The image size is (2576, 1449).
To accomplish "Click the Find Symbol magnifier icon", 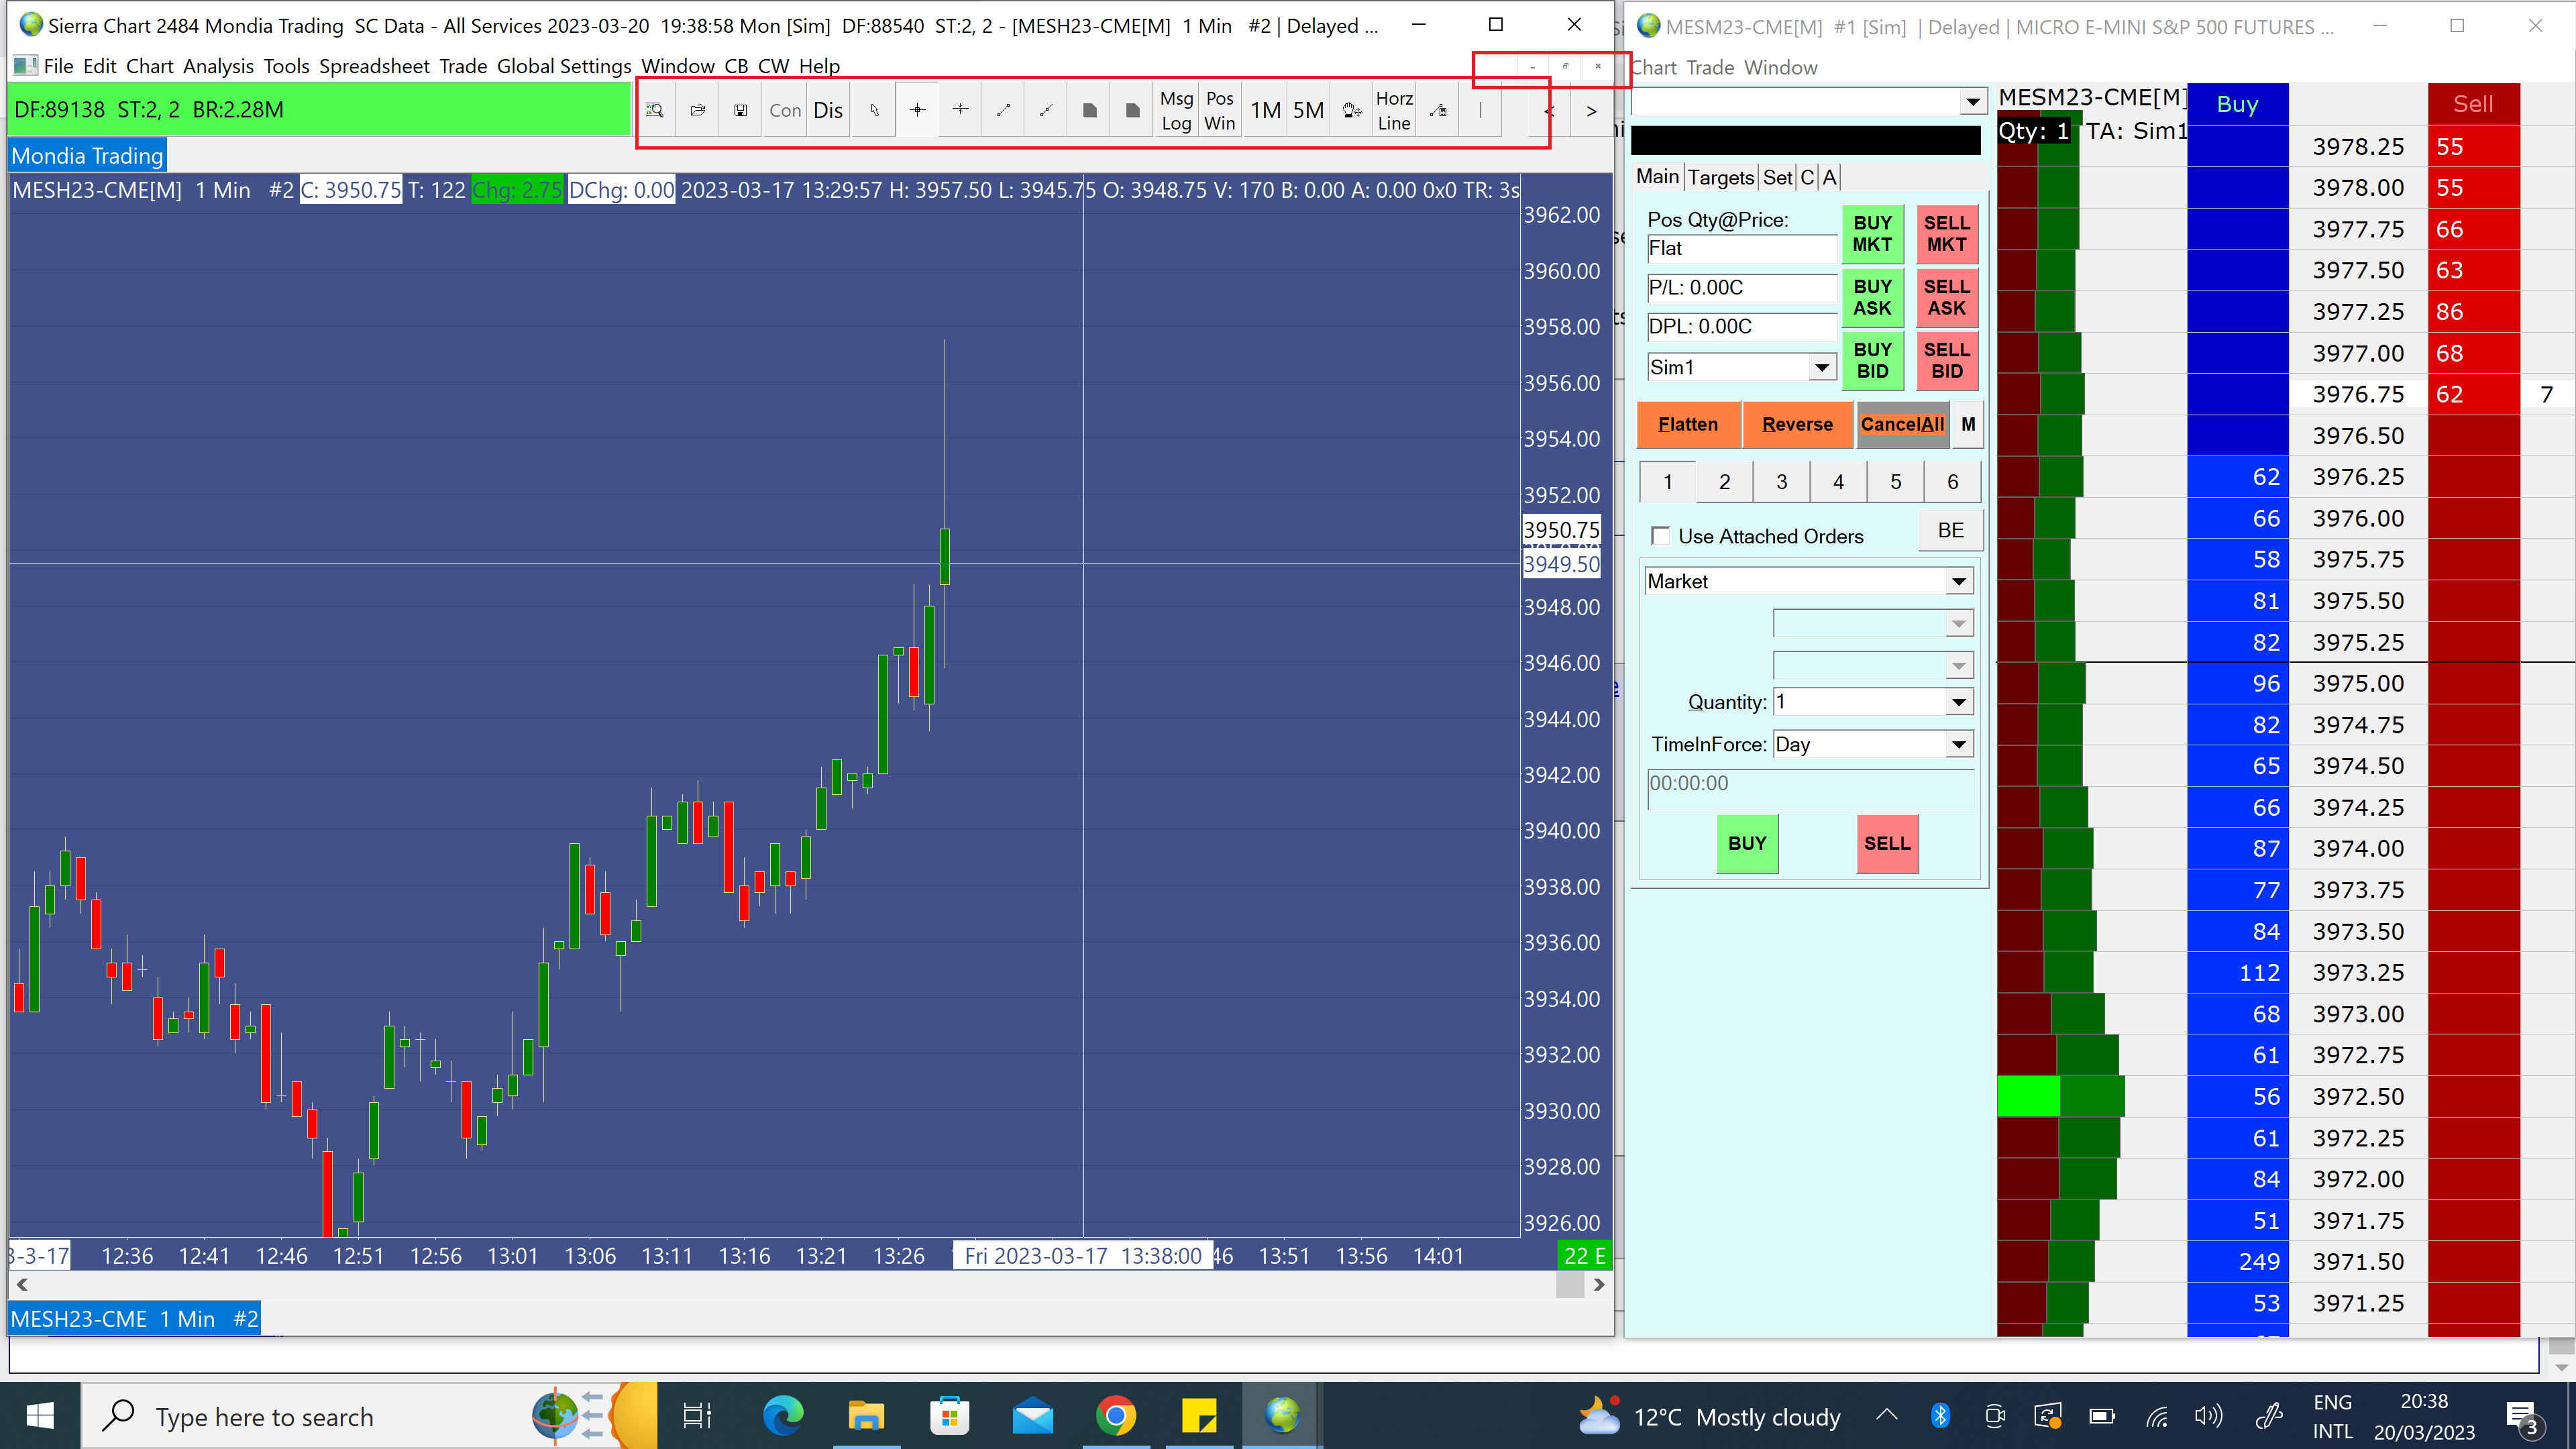I will (655, 110).
